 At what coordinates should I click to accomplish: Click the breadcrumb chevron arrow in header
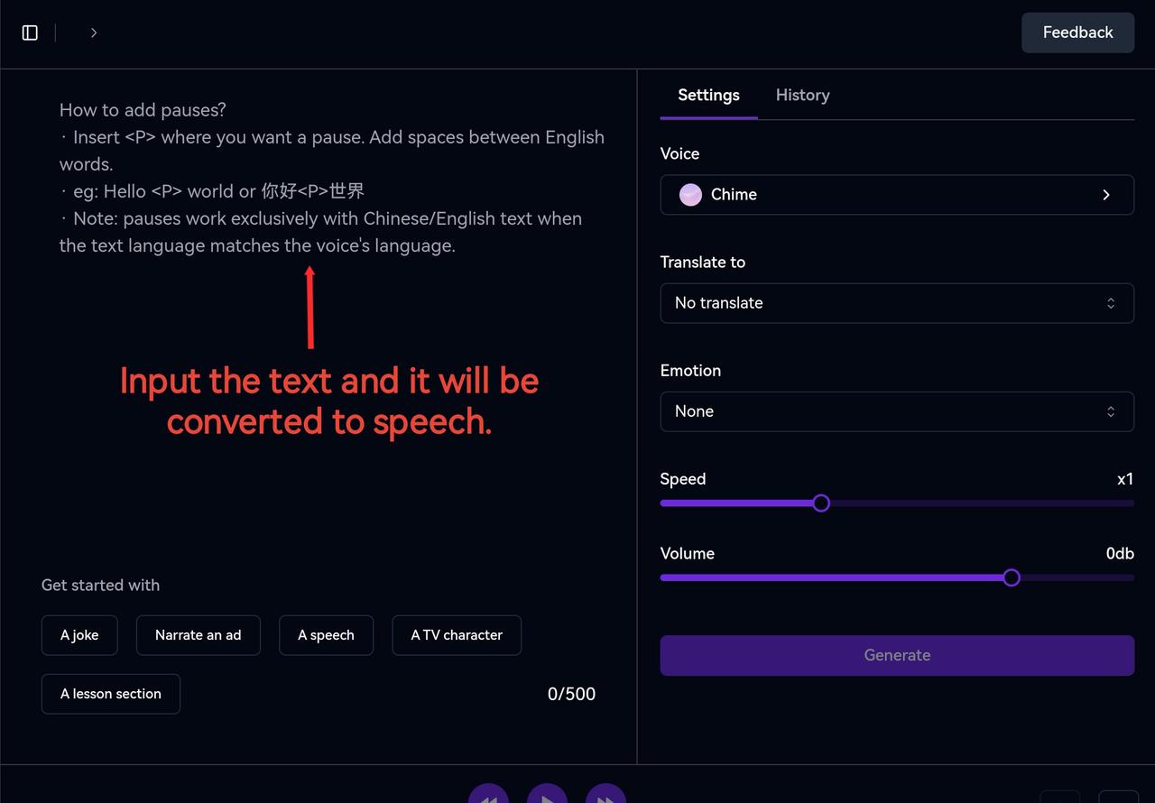94,32
